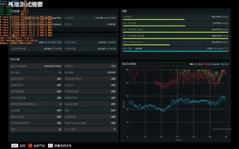Click the 垂直同步 setting showing 关闭
Image resolution: width=239 pixels, height=149 pixels.
[91, 66]
